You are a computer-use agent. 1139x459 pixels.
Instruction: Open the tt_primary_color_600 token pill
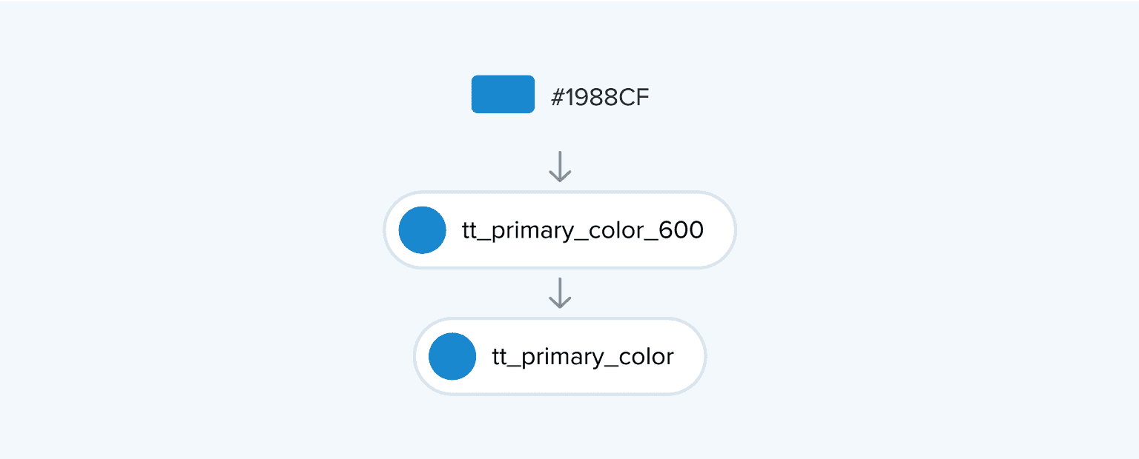tap(560, 230)
